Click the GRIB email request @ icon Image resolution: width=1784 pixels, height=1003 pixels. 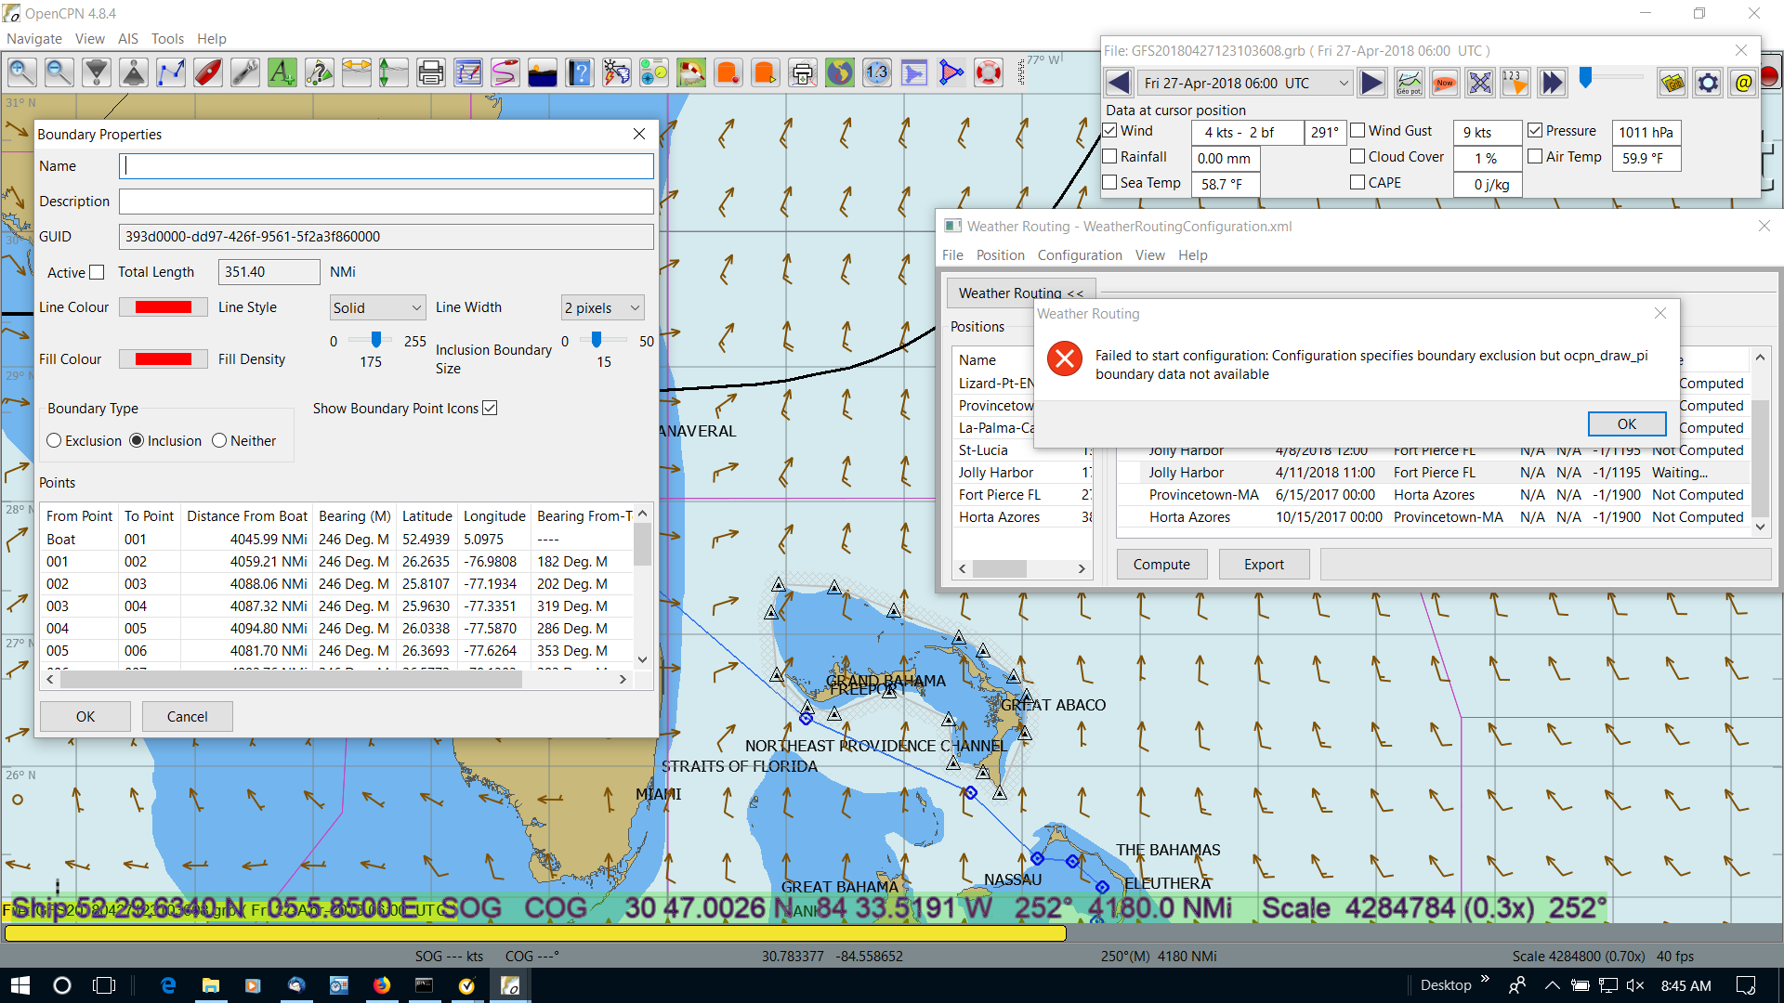pyautogui.click(x=1743, y=83)
